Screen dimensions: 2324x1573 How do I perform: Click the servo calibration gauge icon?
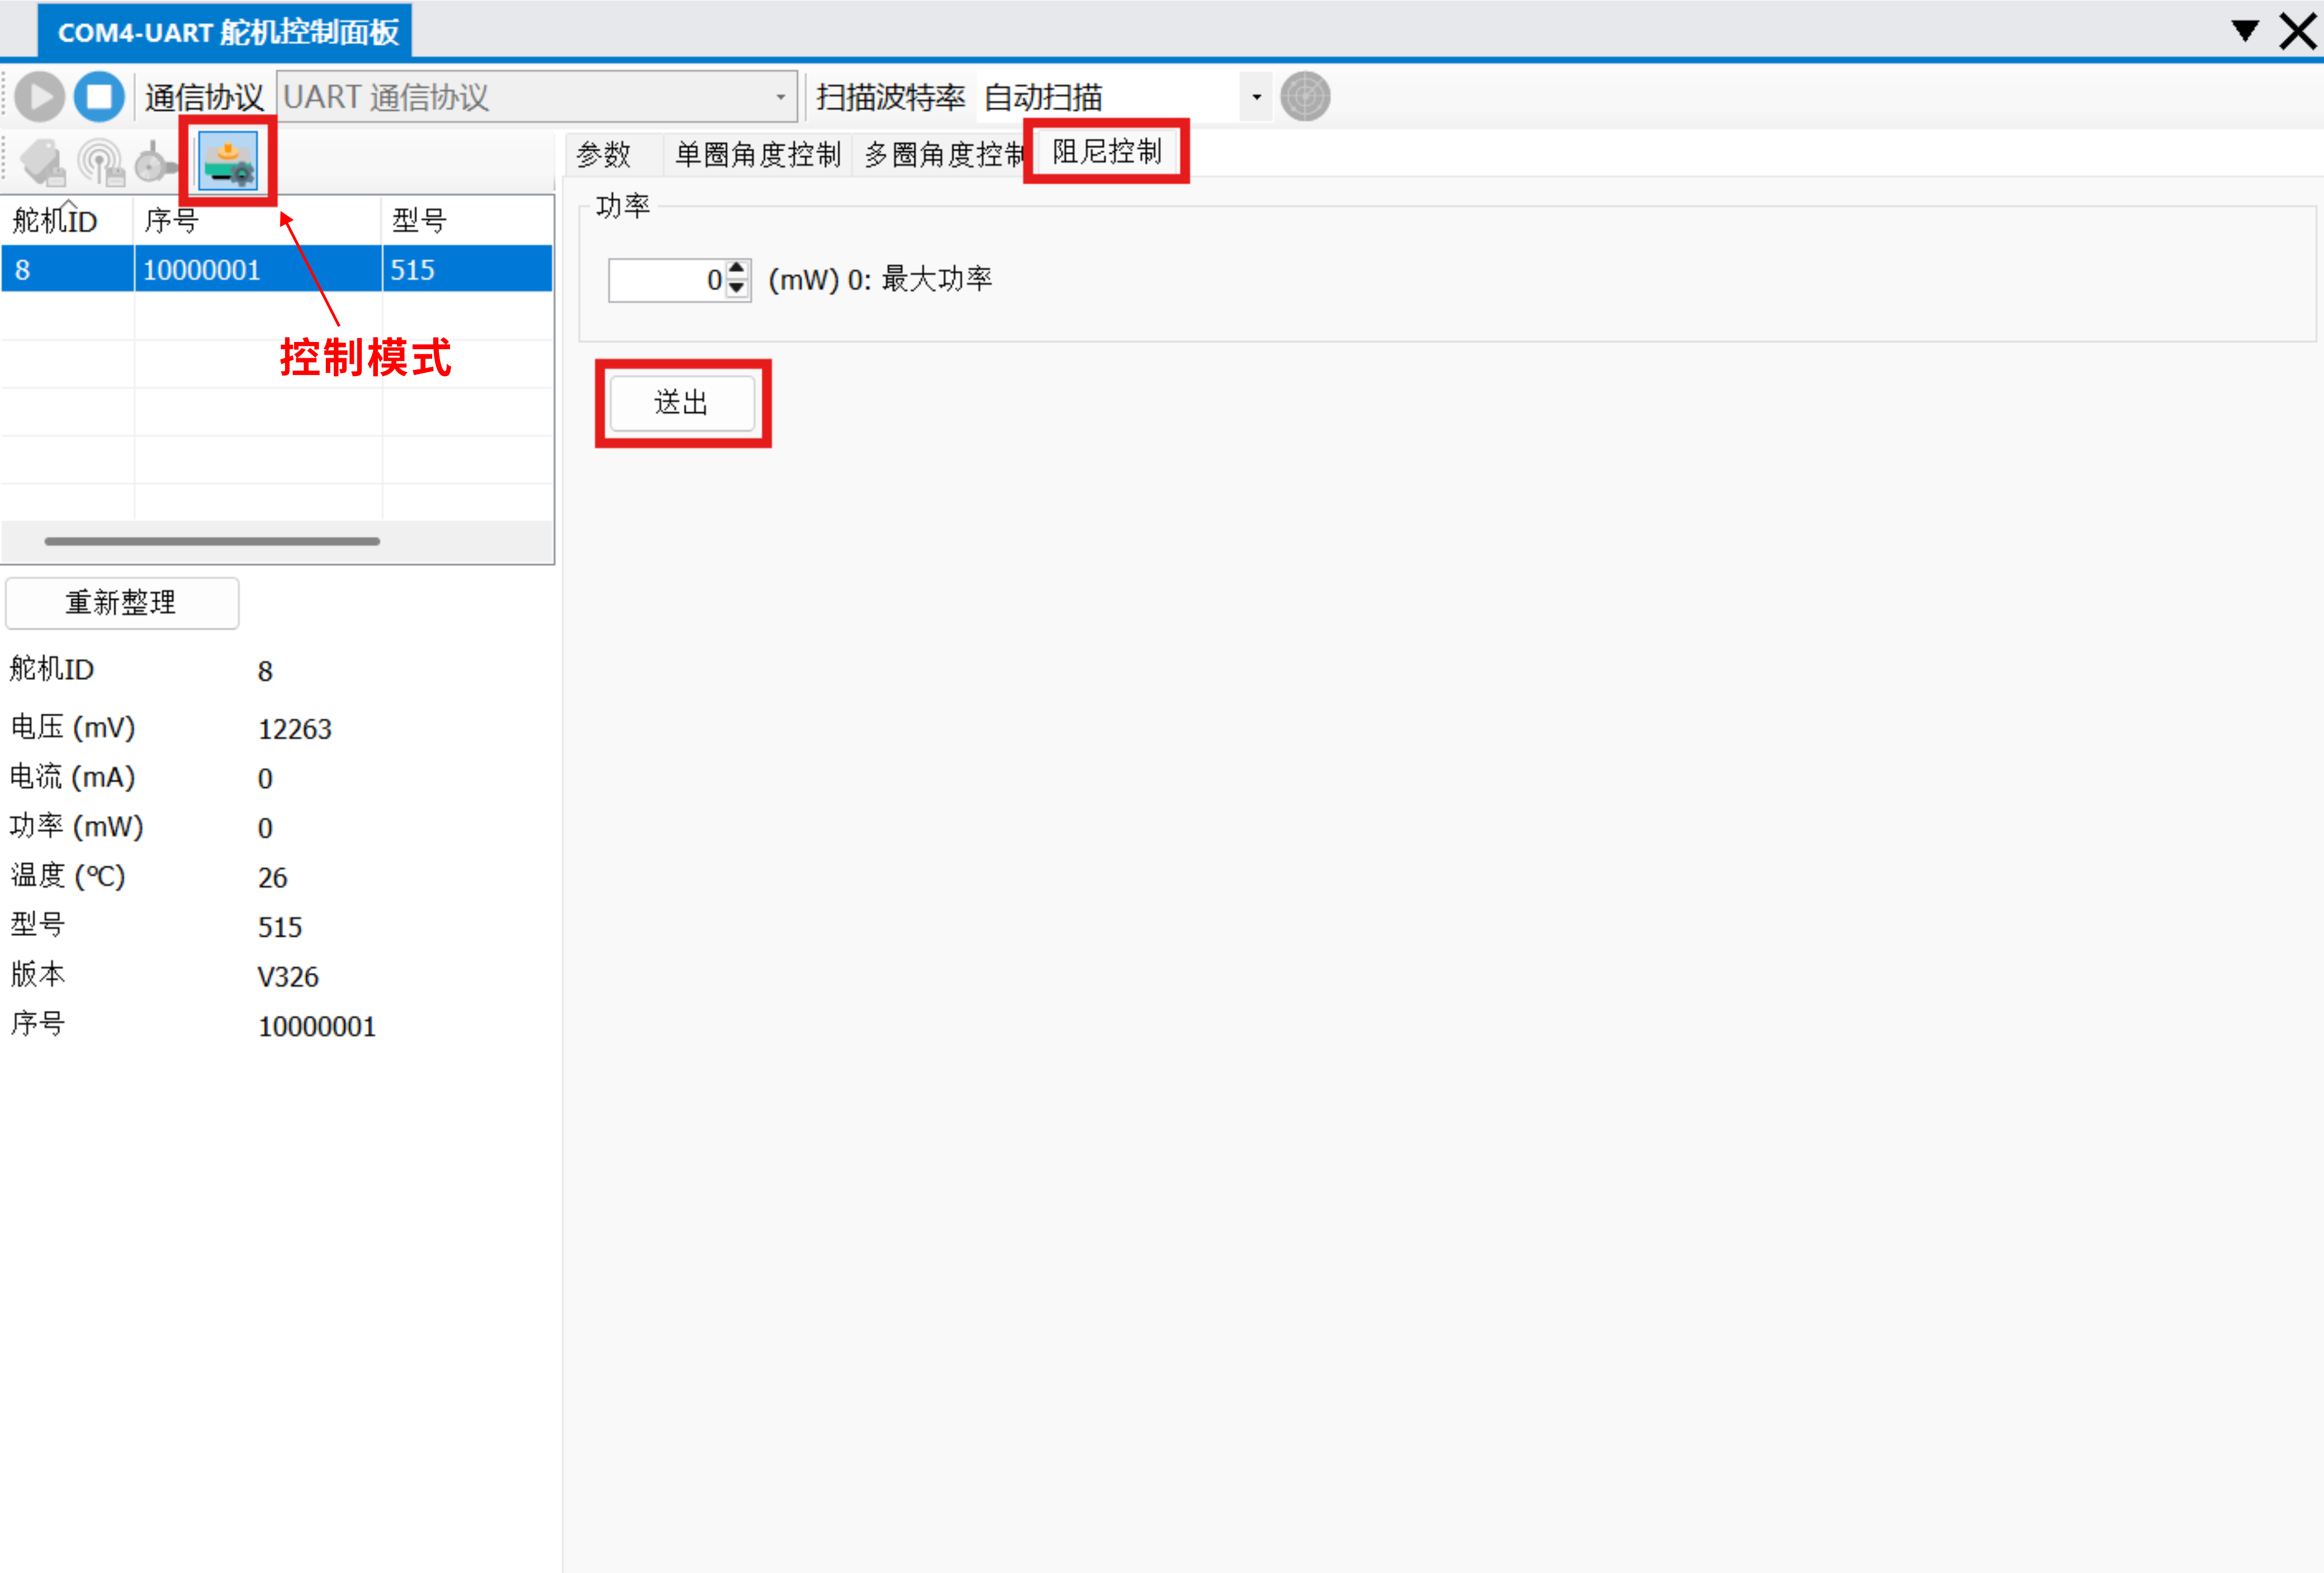155,162
